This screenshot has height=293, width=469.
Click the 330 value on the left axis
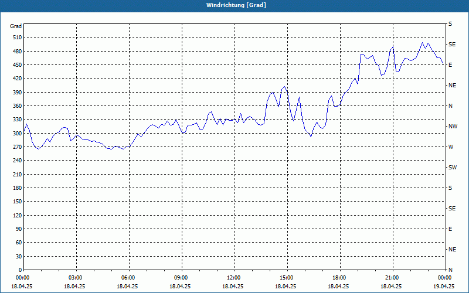click(18, 120)
